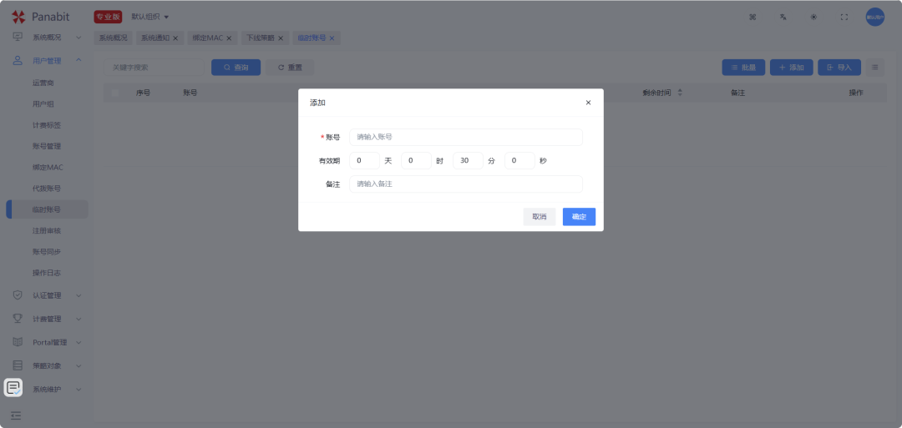Open 计费标签 in the sidebar

click(47, 125)
